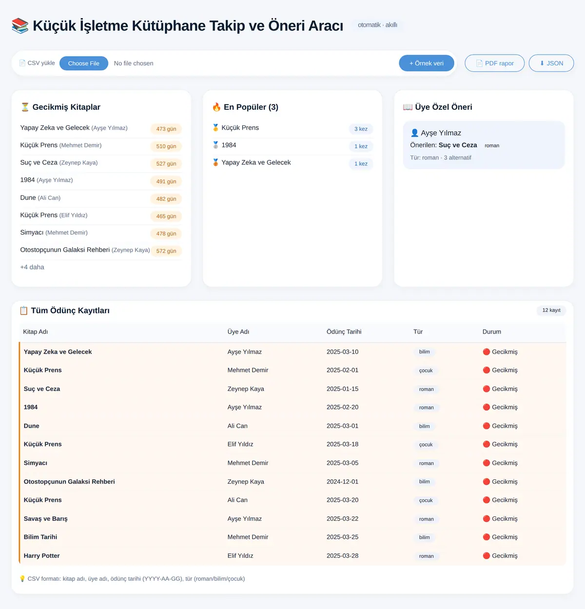The height and width of the screenshot is (609, 585).
Task: Click the "12 kayıt" count badge
Action: pos(551,310)
